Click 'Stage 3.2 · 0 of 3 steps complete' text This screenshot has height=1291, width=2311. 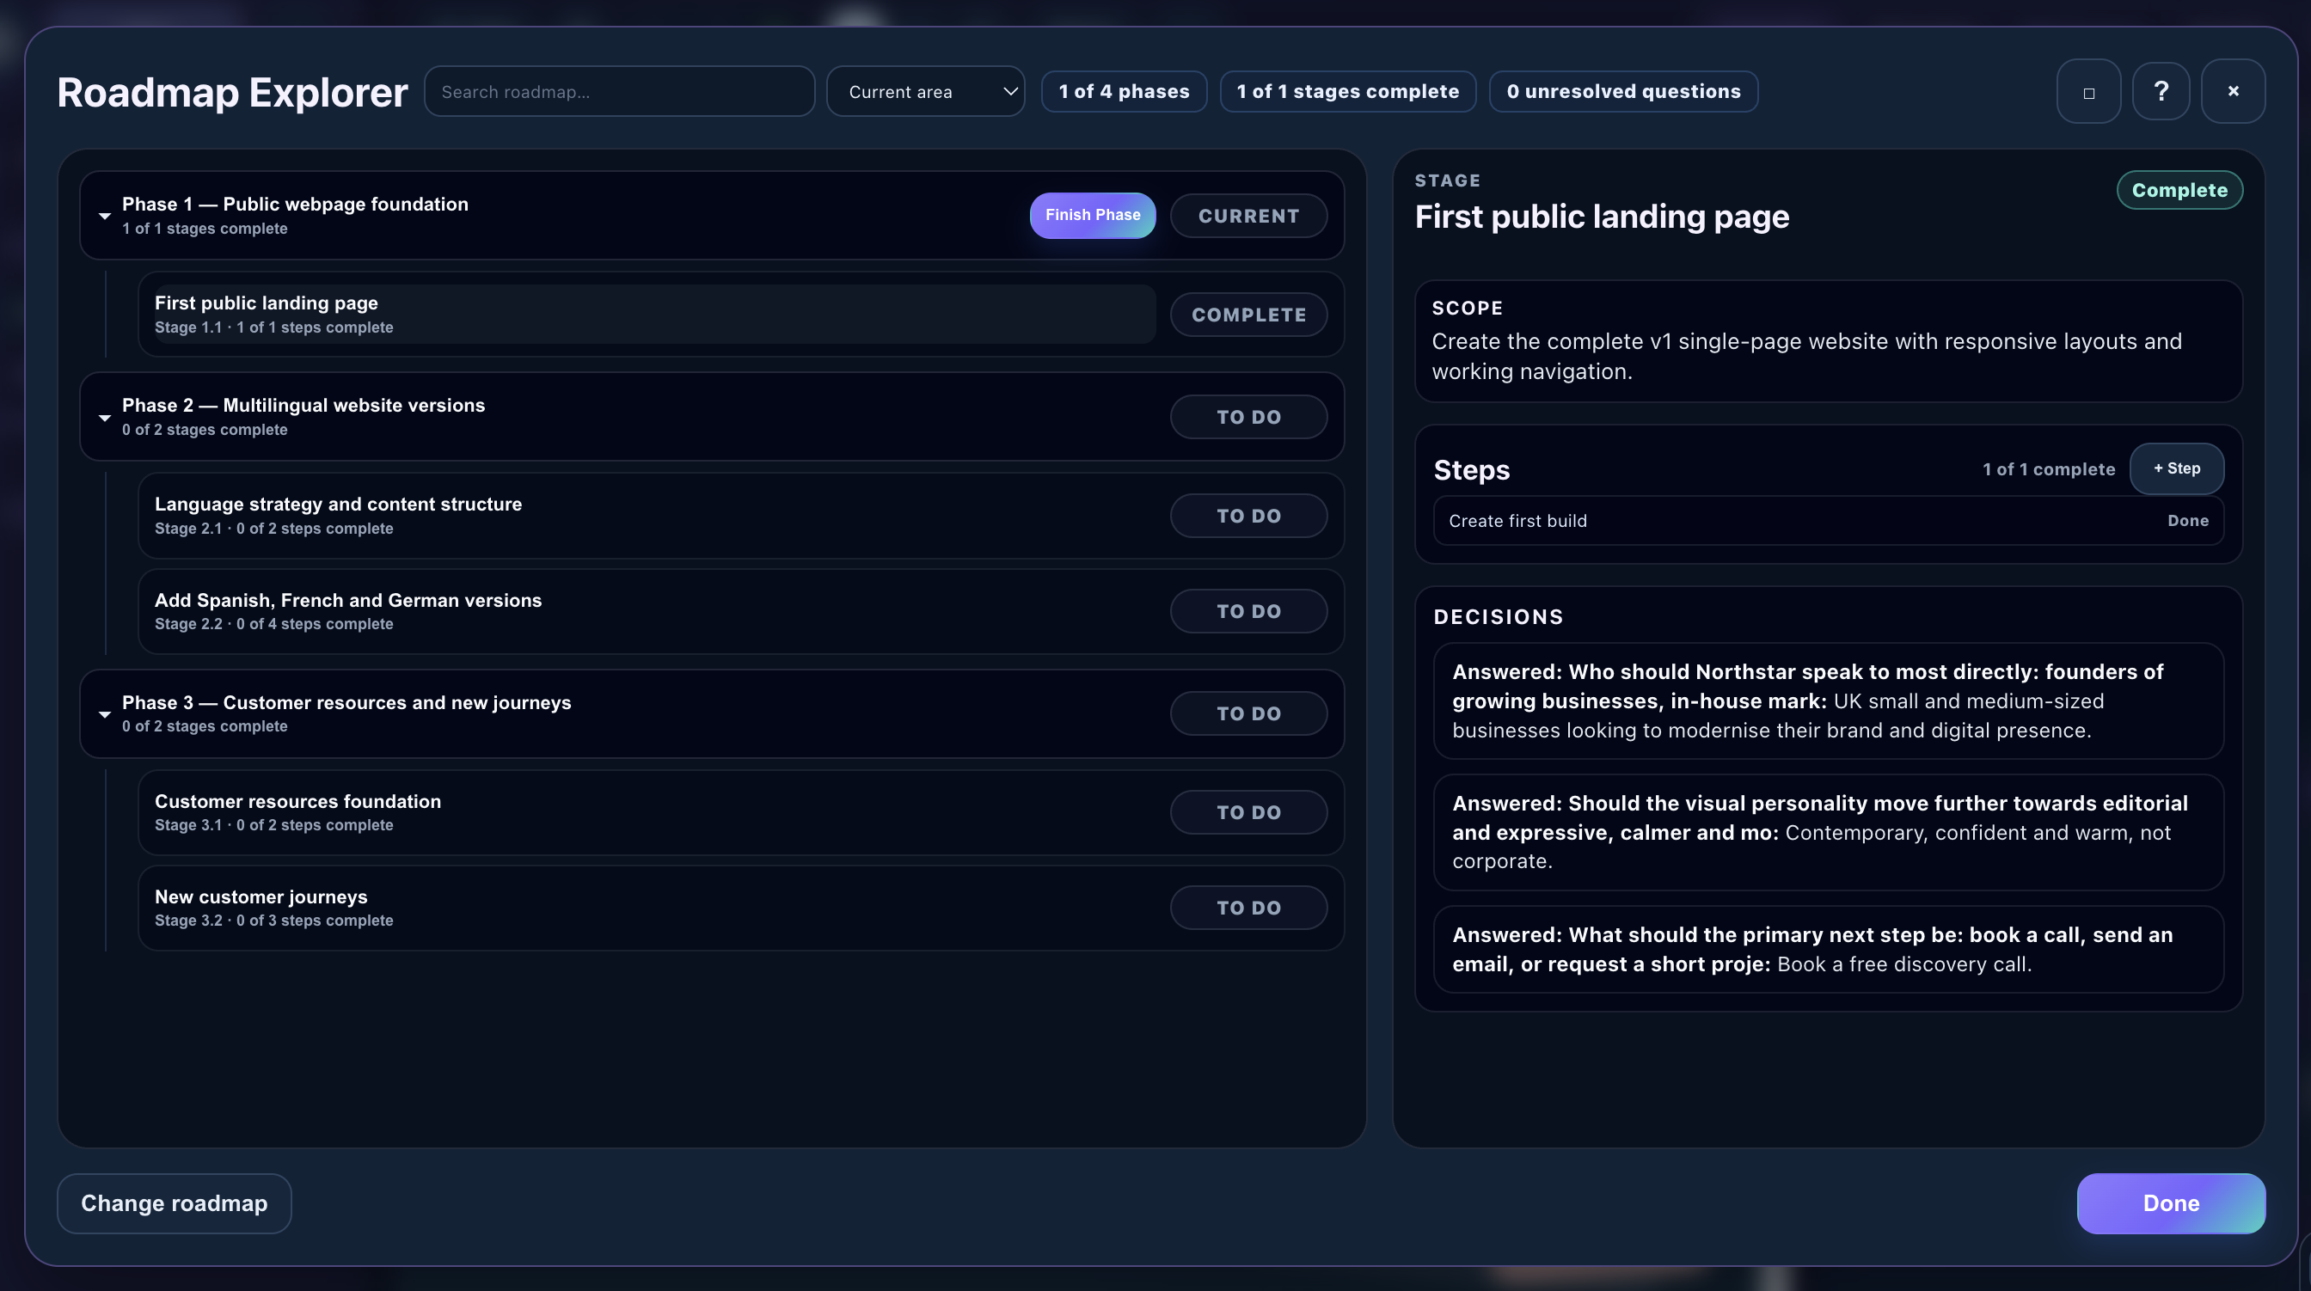click(273, 921)
